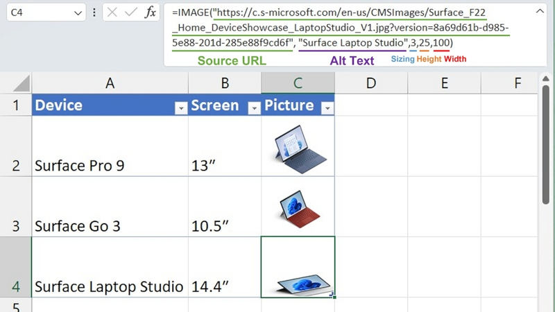The width and height of the screenshot is (555, 312).
Task: Select the Surface Go 3 cell
Action: 110,207
